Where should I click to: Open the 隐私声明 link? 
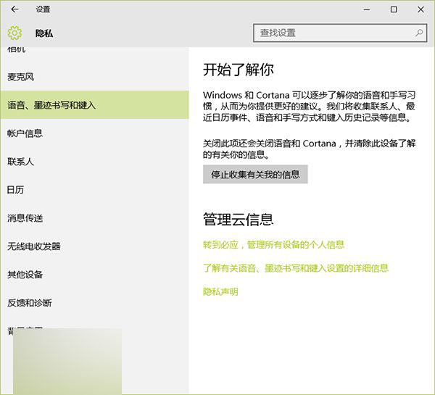pyautogui.click(x=220, y=292)
